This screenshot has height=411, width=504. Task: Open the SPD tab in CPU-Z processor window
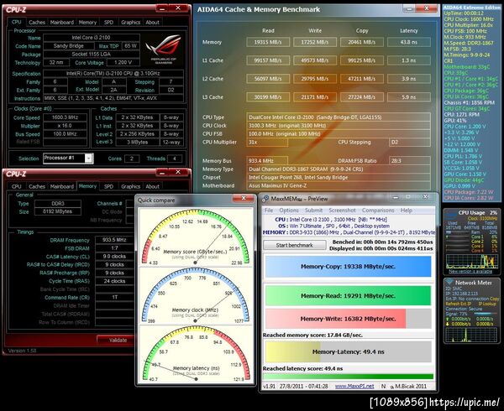point(108,23)
